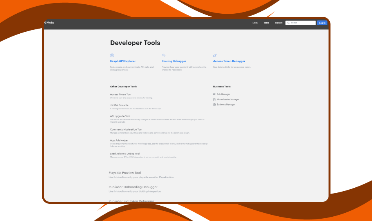
Task: Open the Access Token Tool link
Action: 121,94
